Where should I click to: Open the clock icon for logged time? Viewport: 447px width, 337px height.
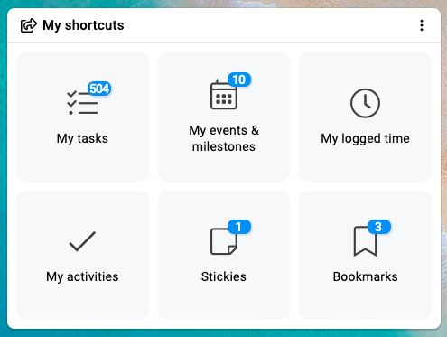point(365,103)
